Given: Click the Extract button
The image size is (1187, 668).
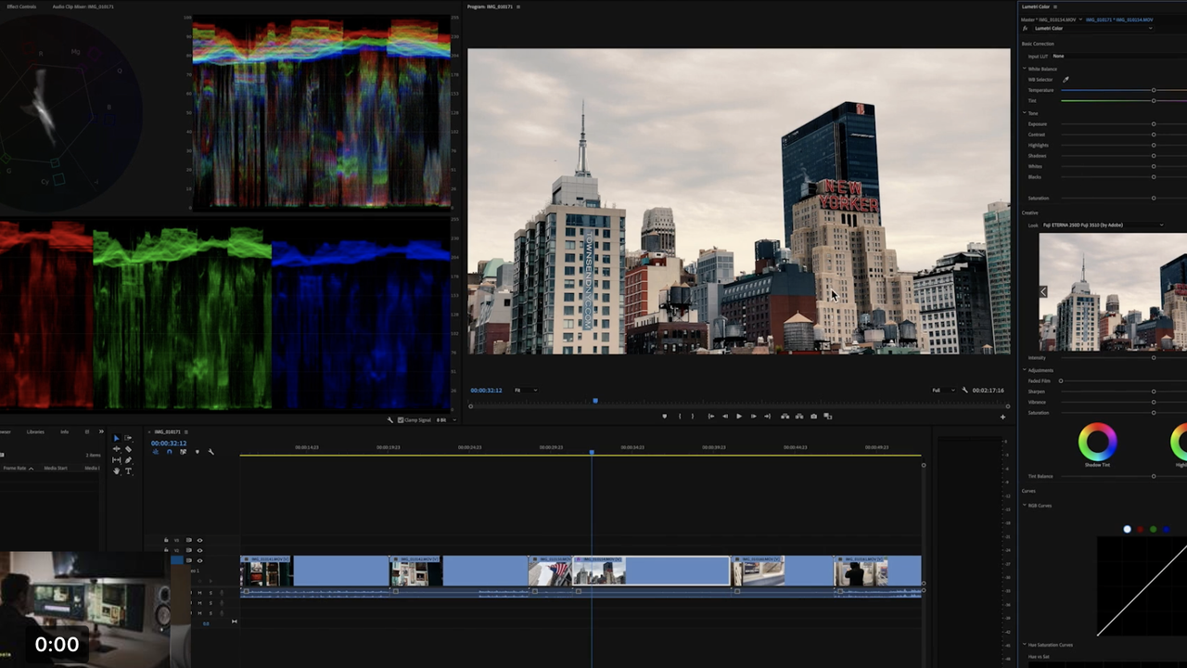Looking at the screenshot, I should click(799, 417).
